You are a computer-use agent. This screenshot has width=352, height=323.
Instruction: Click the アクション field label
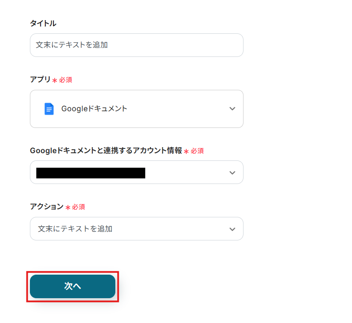(x=47, y=207)
